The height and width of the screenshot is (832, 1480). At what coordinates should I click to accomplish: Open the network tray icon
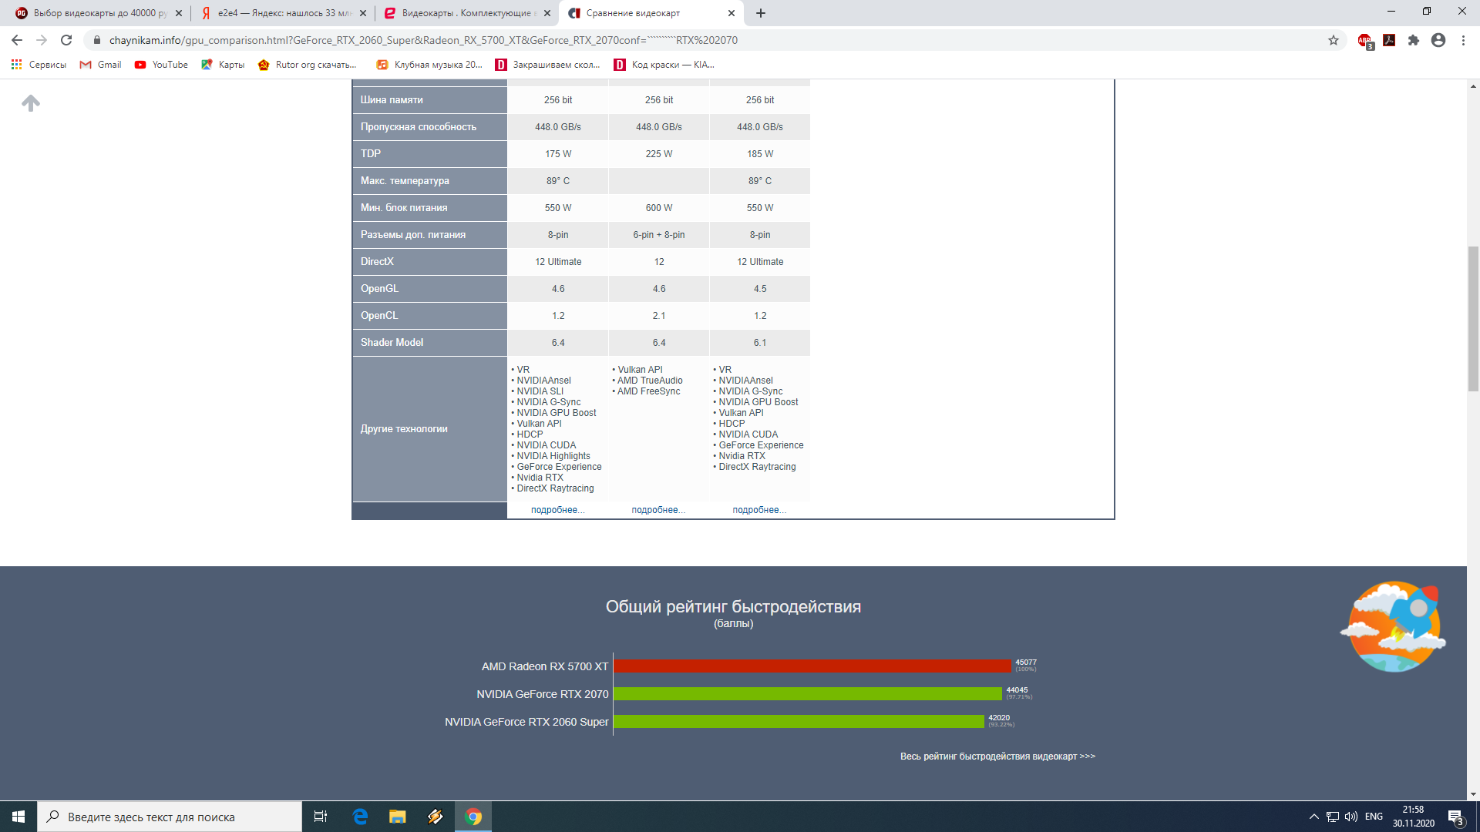(x=1333, y=817)
